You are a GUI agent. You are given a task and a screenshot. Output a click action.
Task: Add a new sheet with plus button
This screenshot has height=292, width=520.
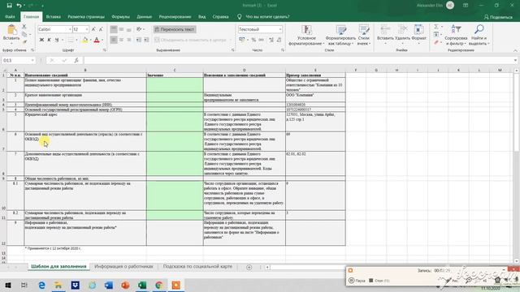249,267
